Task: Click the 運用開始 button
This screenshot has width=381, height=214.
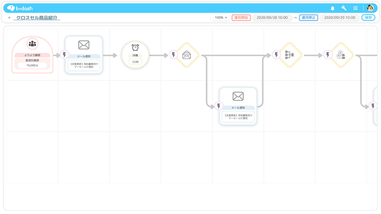Action: [241, 18]
